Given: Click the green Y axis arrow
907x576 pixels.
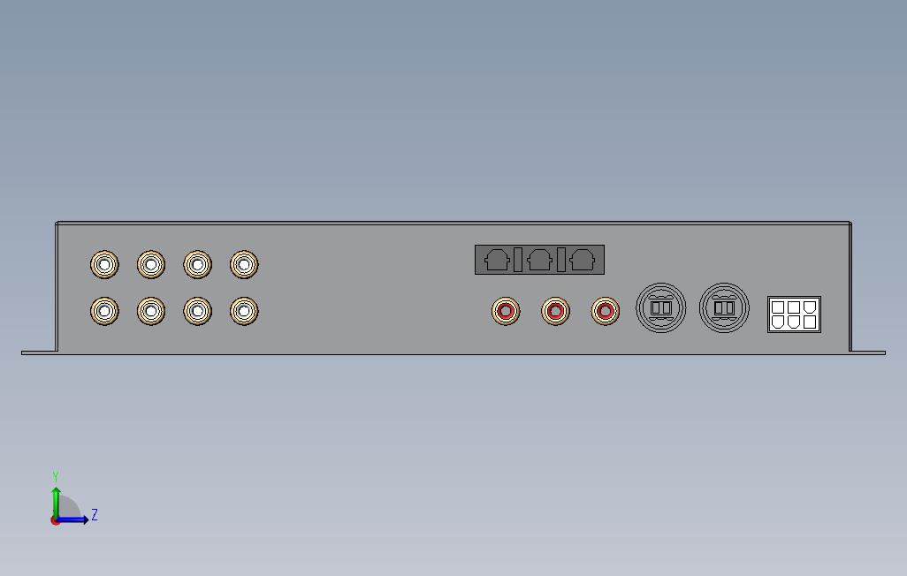Looking at the screenshot, I should [x=56, y=502].
